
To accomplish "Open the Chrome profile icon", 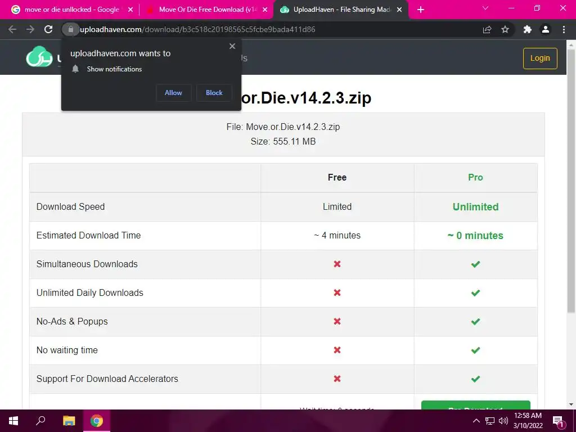I will click(546, 29).
